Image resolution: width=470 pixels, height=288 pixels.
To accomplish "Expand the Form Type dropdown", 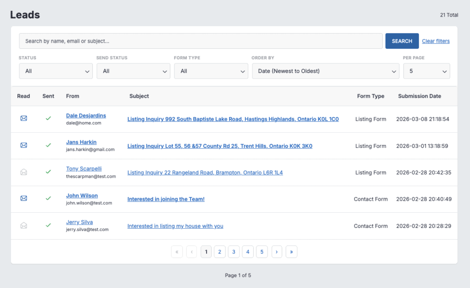I will coord(211,71).
